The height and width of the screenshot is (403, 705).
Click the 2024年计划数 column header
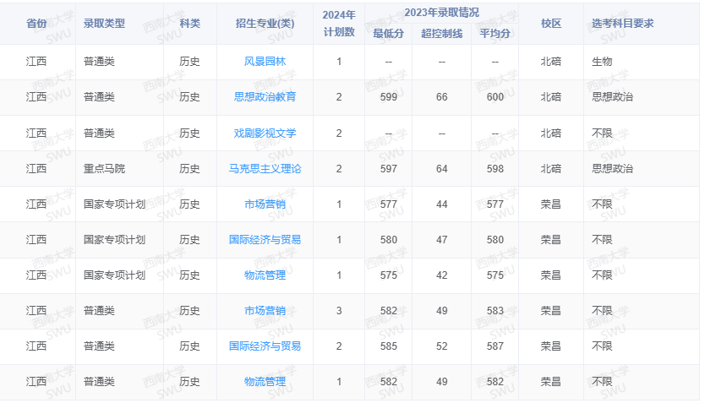click(339, 24)
